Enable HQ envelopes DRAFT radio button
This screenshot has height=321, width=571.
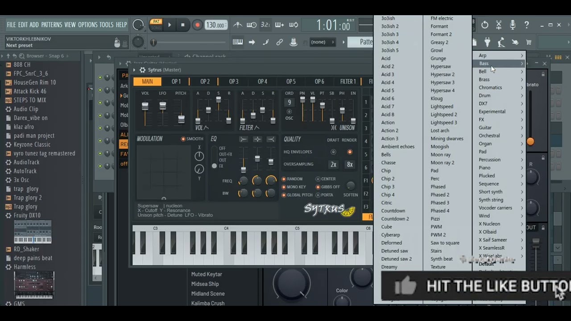pos(333,152)
